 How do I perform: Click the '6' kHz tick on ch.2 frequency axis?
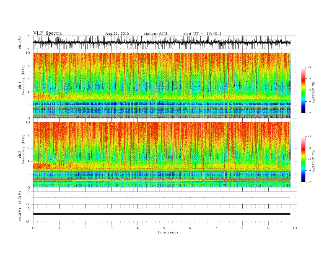tap(29, 148)
